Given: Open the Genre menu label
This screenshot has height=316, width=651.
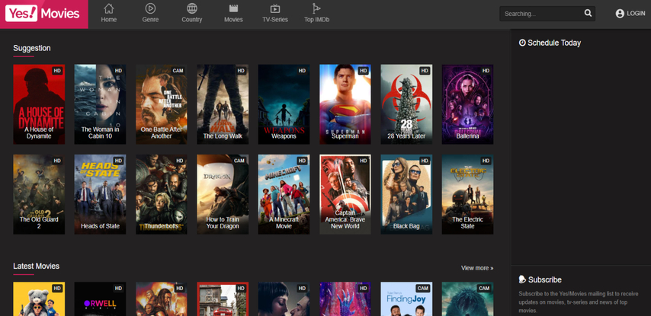Looking at the screenshot, I should pos(150,20).
